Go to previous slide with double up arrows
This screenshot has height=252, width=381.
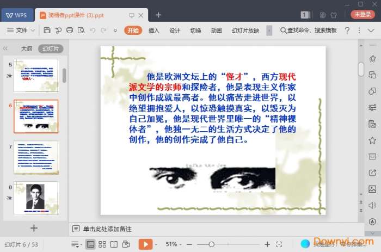361,202
